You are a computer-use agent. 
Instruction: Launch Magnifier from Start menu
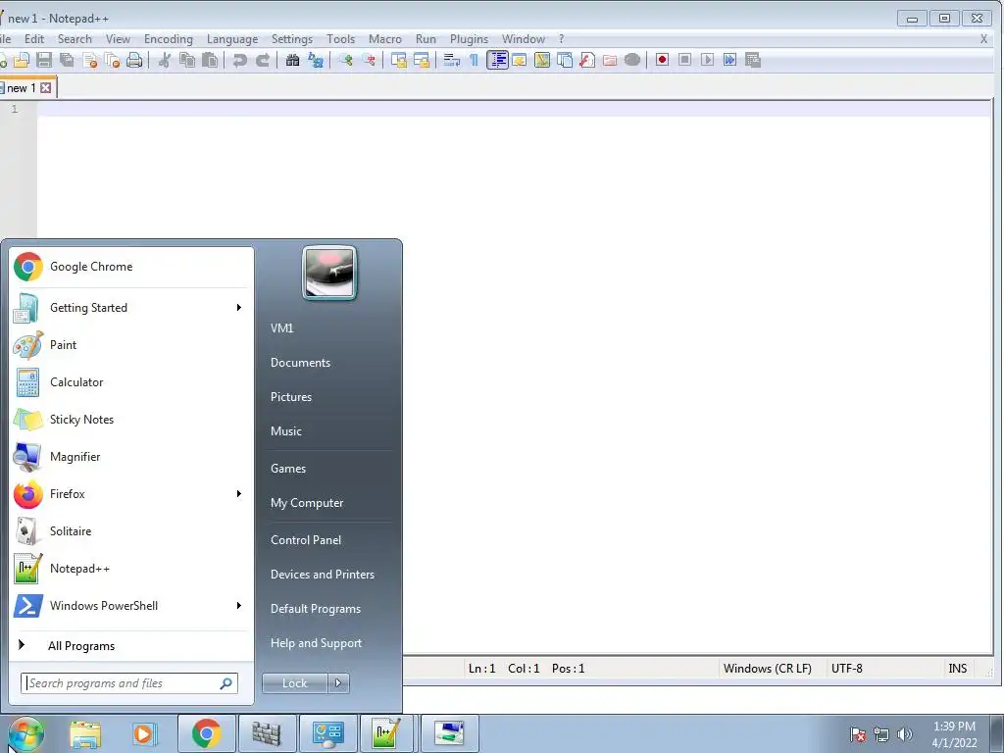(131, 457)
